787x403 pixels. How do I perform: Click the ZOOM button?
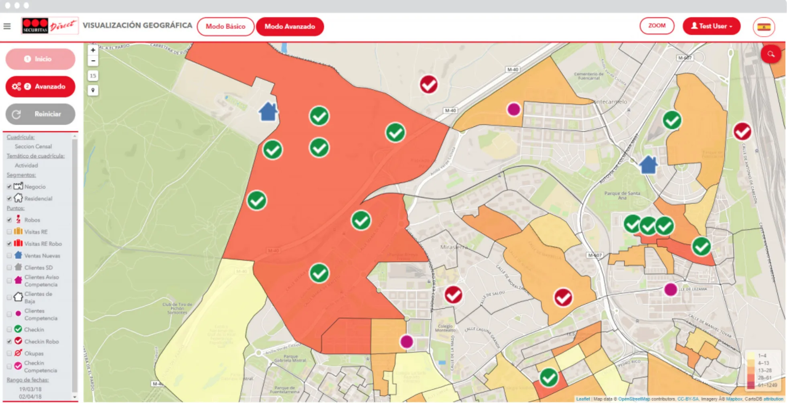coord(657,26)
